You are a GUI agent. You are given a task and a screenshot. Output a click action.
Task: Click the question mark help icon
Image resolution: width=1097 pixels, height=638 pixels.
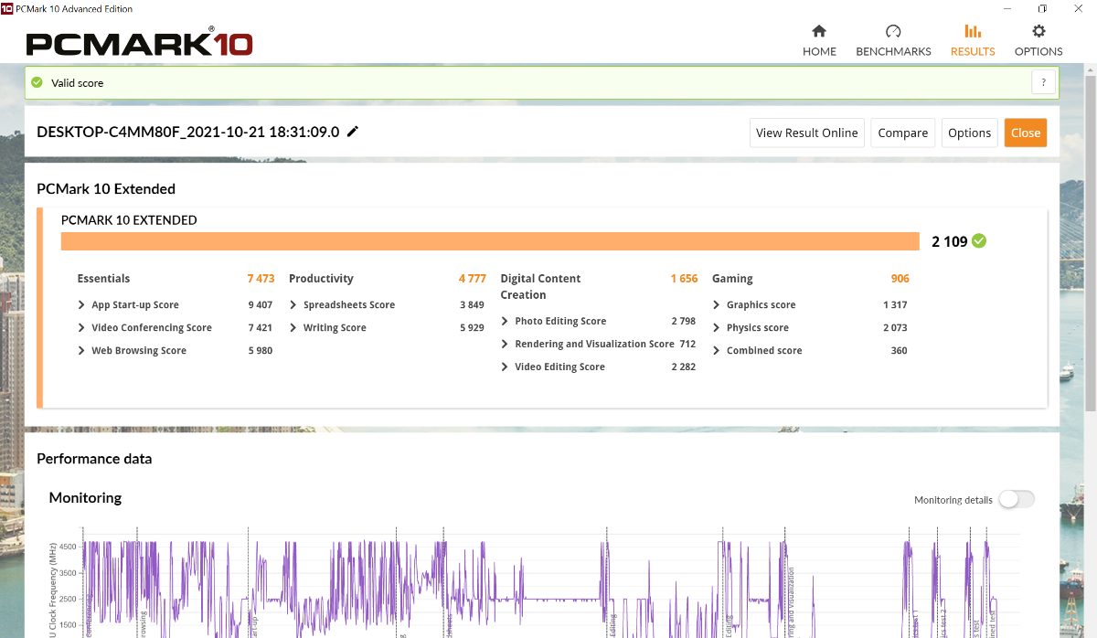click(x=1043, y=82)
